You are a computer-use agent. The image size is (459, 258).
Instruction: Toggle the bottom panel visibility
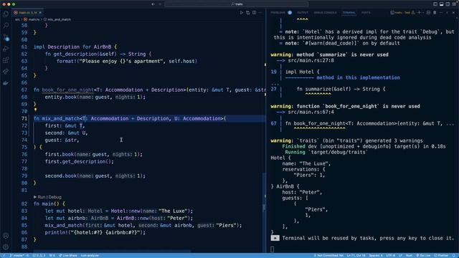tap(442, 4)
